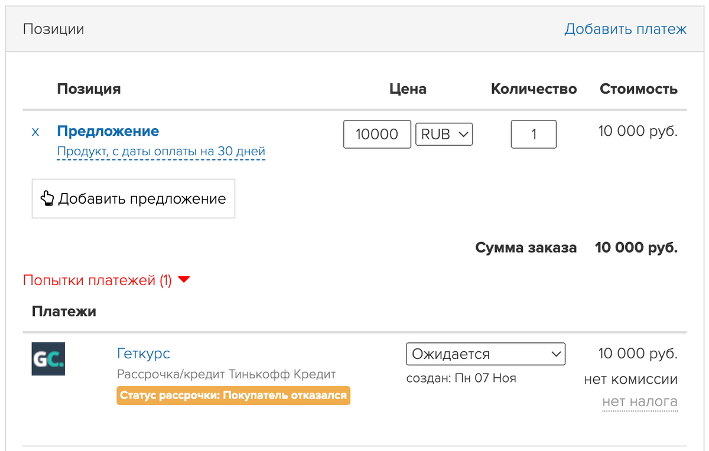Click the Позиция column header
709x451 pixels.
pyautogui.click(x=89, y=89)
